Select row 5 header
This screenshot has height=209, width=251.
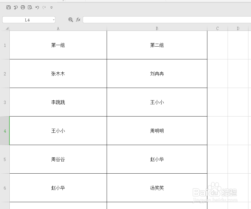point(5,159)
